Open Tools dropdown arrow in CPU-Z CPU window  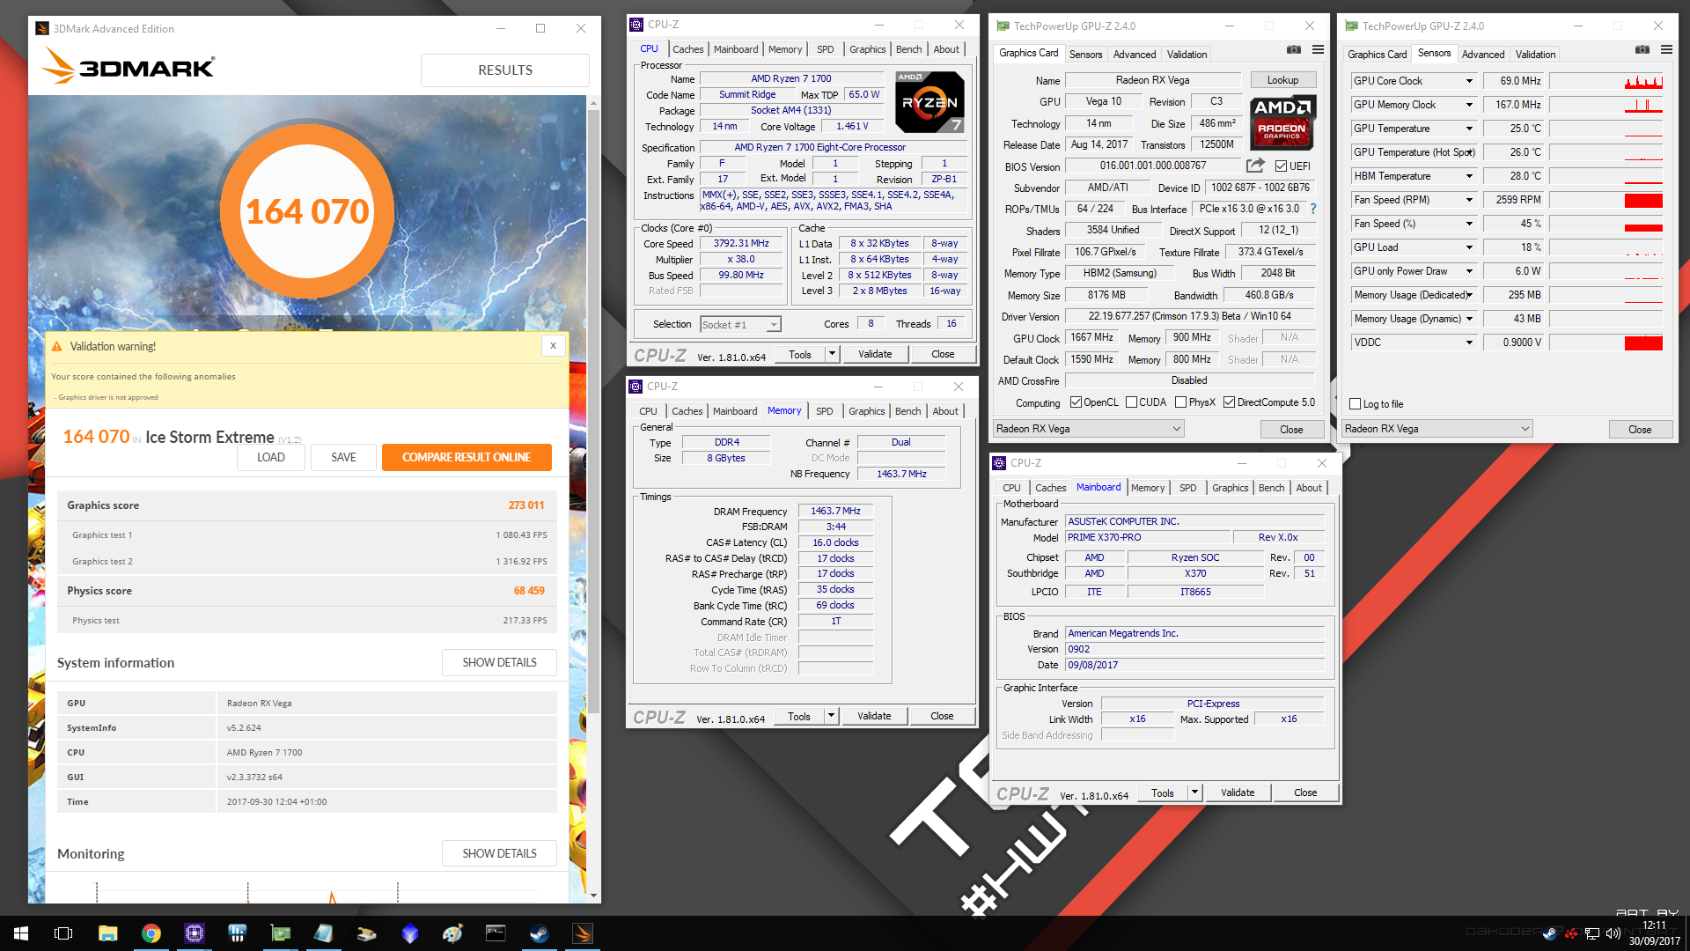pos(832,354)
